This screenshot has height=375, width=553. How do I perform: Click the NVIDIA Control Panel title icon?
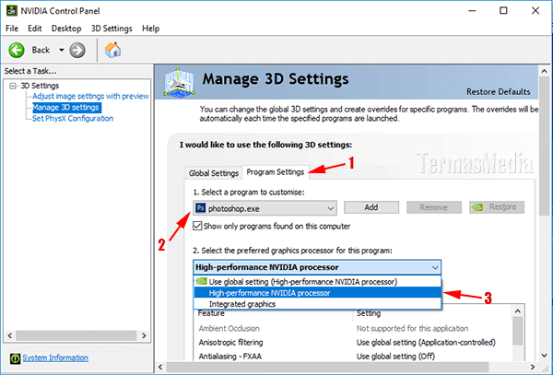tap(12, 10)
